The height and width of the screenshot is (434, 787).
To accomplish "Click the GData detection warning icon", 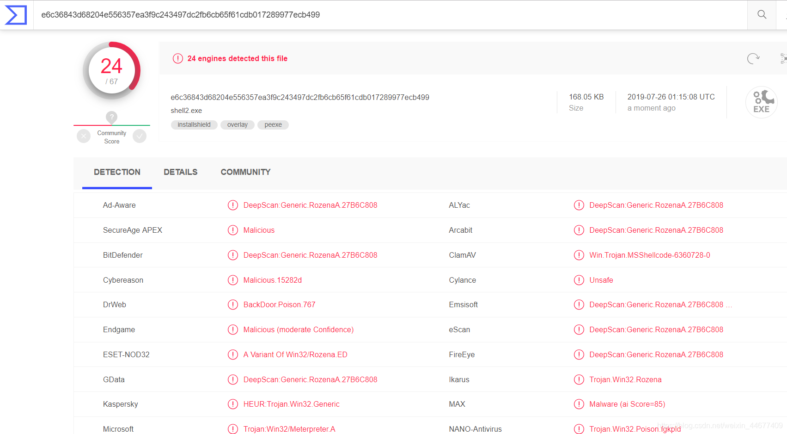I will pos(233,379).
